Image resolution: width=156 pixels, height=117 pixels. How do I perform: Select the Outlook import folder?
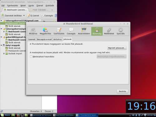14,54
